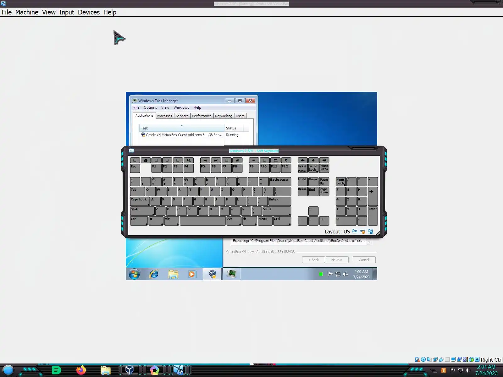Open the host file explorer taskbar icon
503x377 pixels.
click(x=106, y=370)
